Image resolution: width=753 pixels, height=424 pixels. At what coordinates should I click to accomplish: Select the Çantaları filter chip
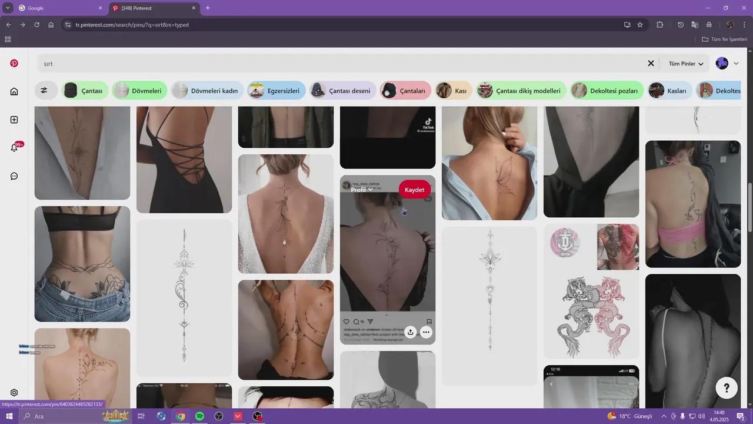click(406, 91)
